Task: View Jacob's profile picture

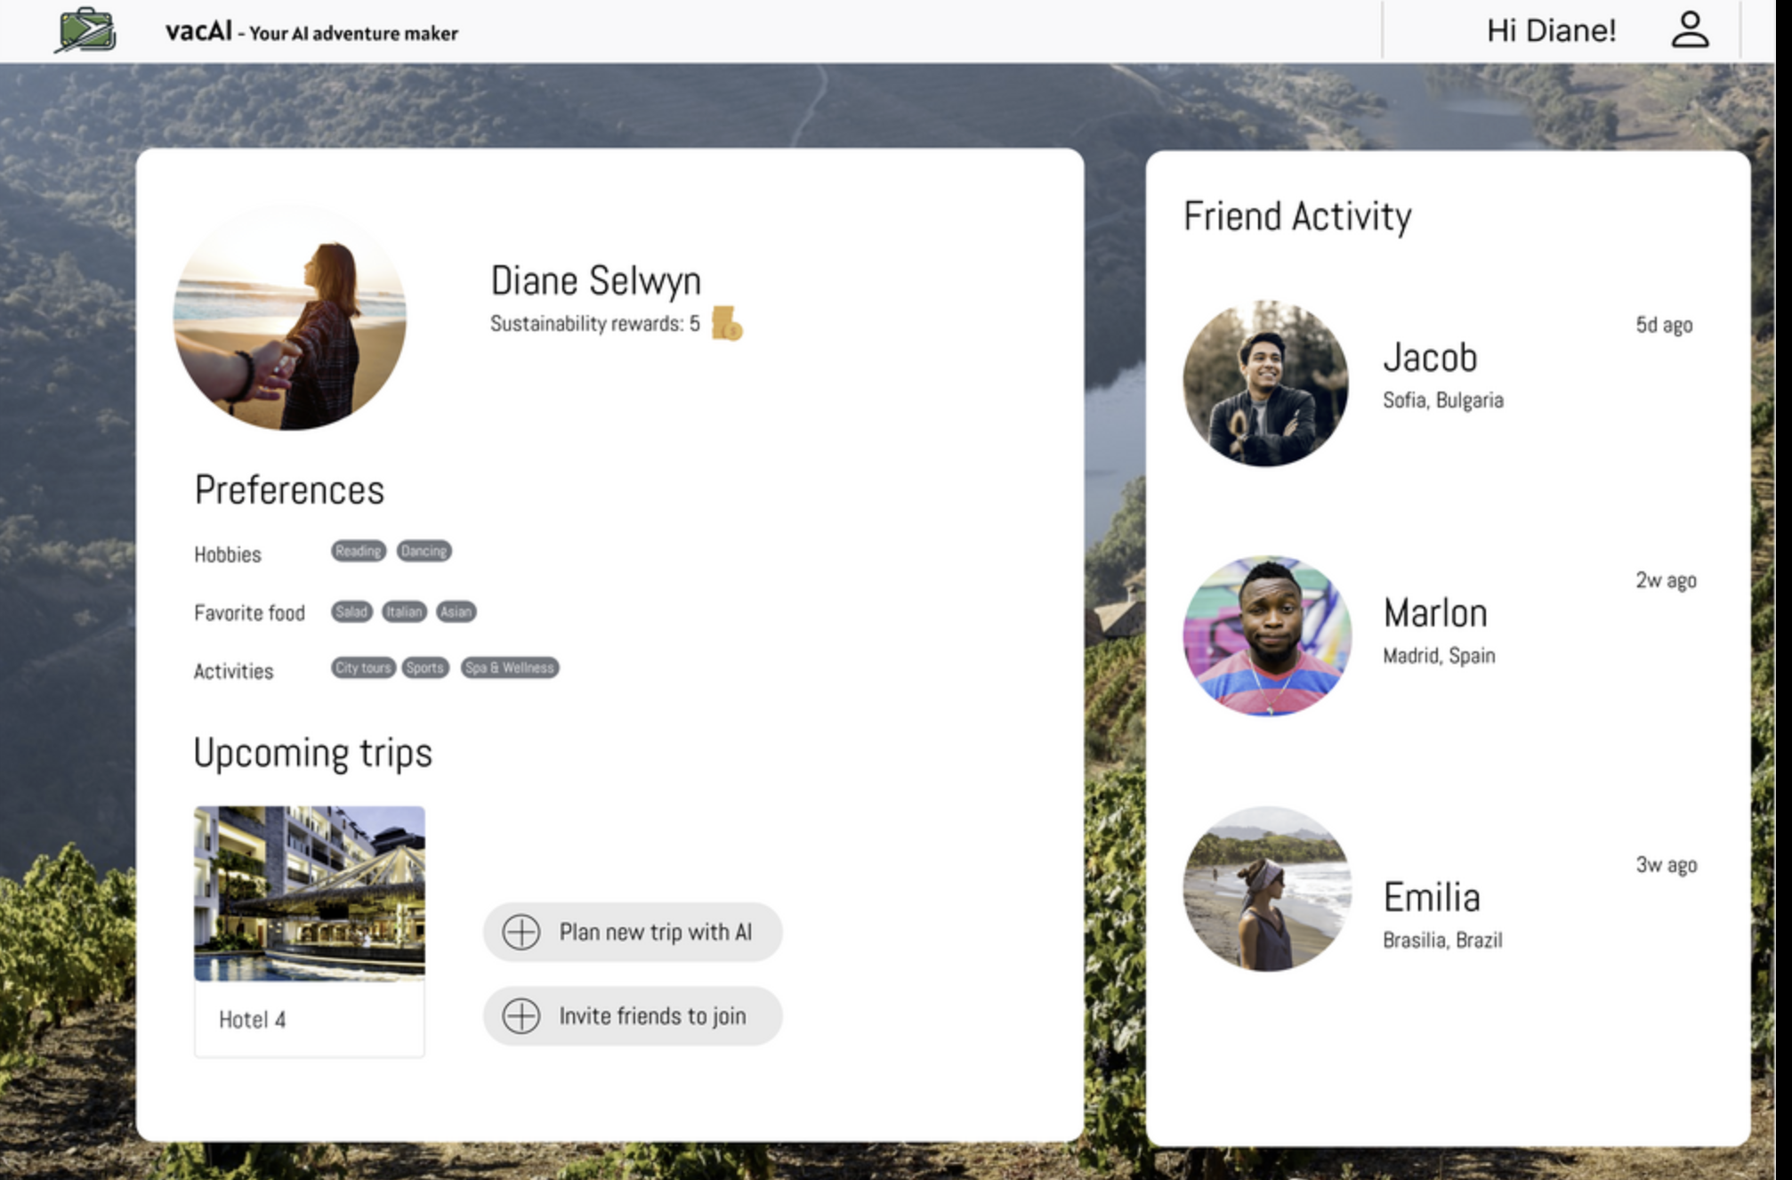Action: (1265, 383)
